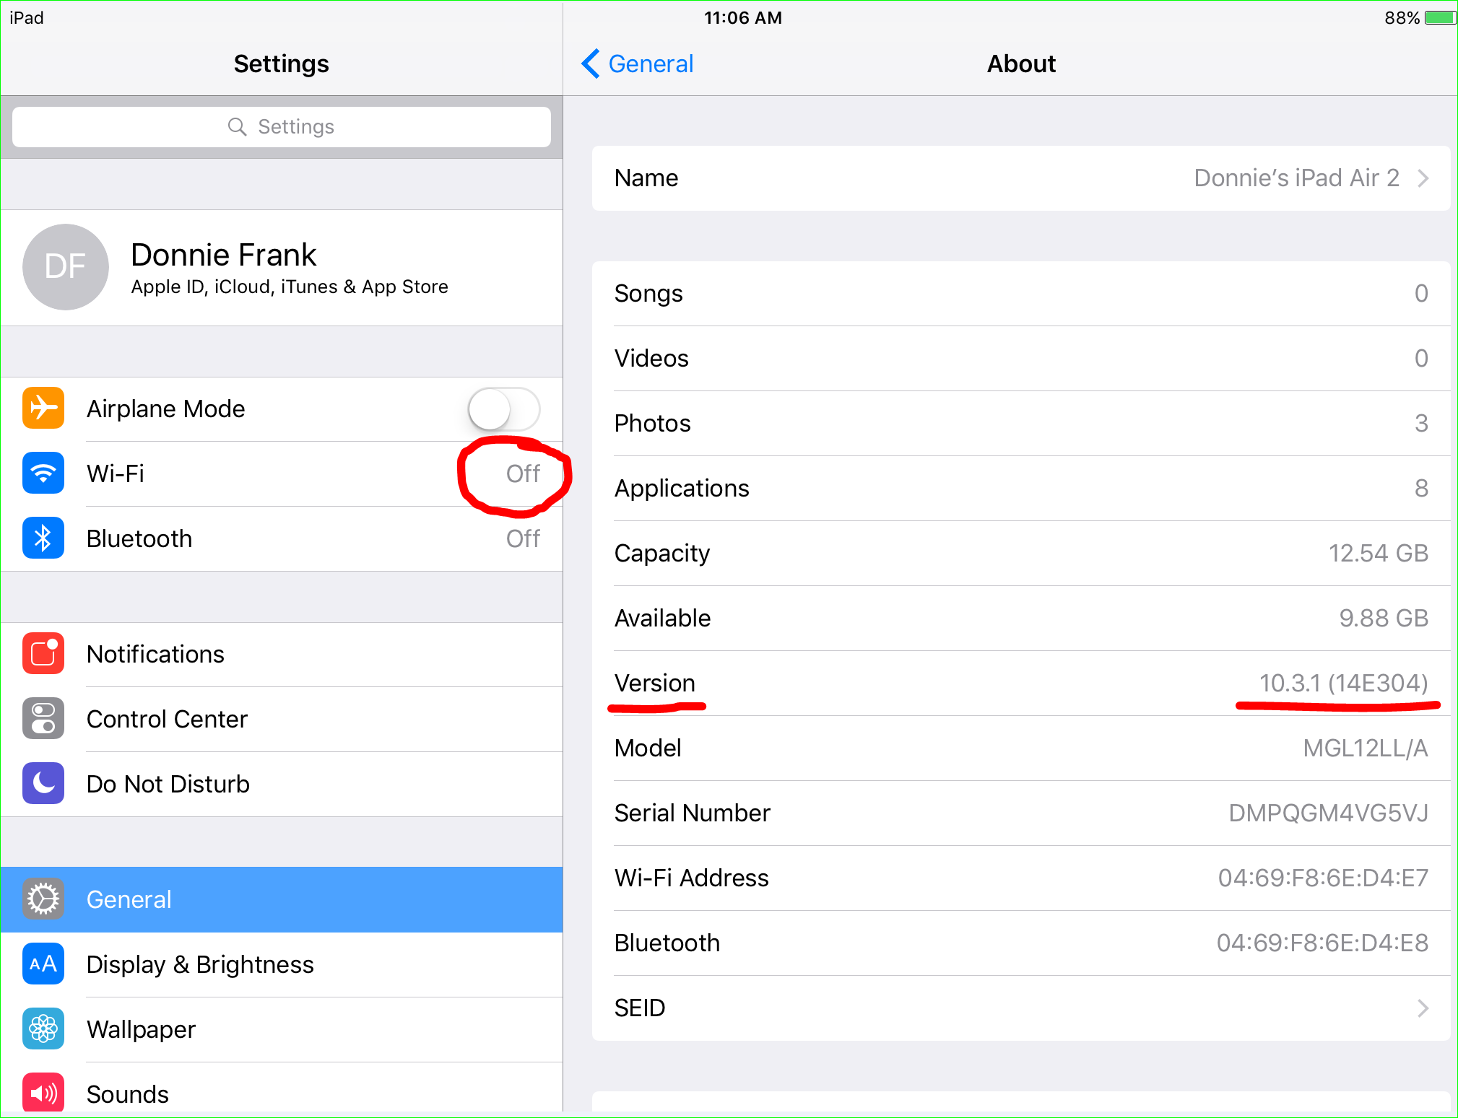Toggle the Airplane Mode switch

tap(503, 409)
